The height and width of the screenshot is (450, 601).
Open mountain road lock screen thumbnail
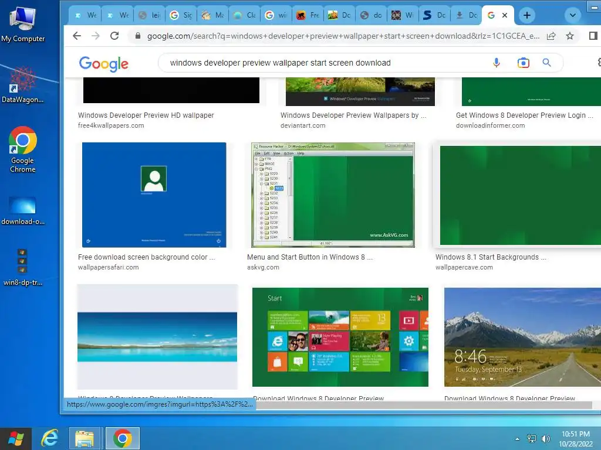click(522, 337)
